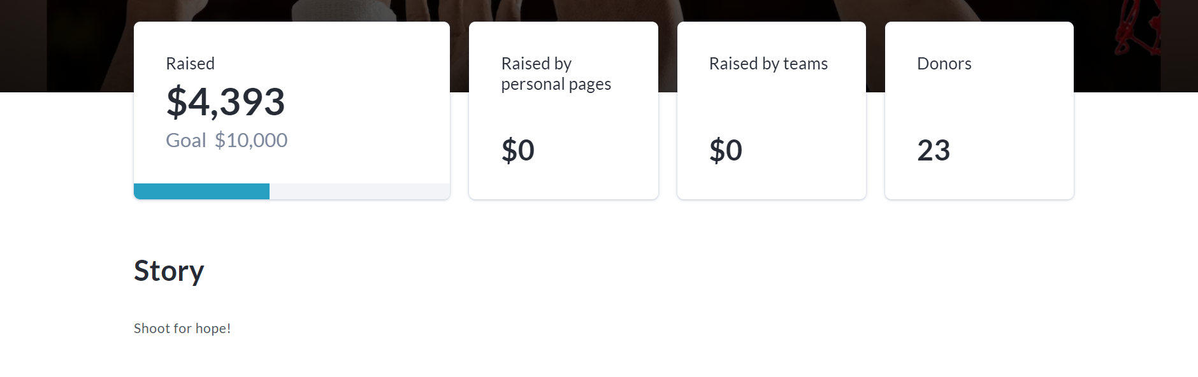Image resolution: width=1198 pixels, height=377 pixels.
Task: Click the "Shoot for hope!" story text
Action: coord(182,329)
